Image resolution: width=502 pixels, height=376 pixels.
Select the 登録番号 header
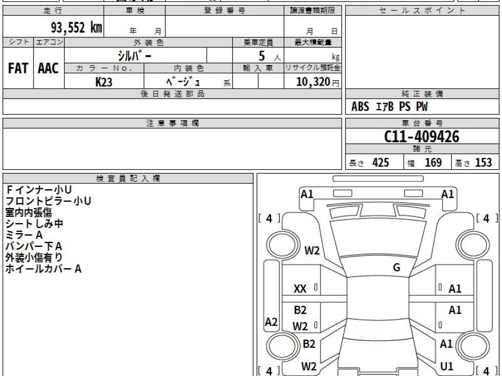coord(225,10)
